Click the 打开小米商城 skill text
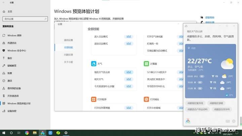Image resolution: width=242 pixels, height=136 pixels. coord(154,108)
